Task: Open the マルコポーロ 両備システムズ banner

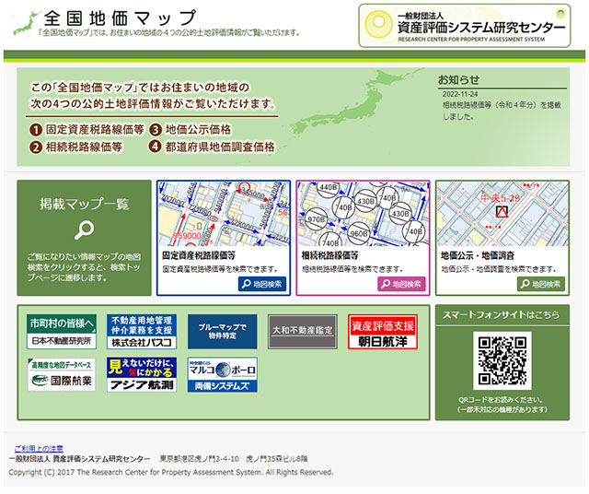Action: click(x=222, y=375)
